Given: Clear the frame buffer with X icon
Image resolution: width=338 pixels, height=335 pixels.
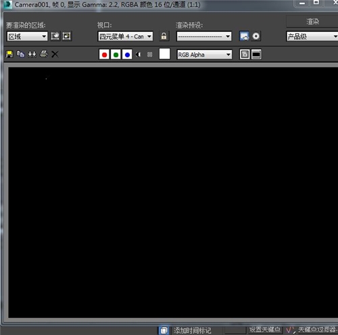Looking at the screenshot, I should point(55,54).
